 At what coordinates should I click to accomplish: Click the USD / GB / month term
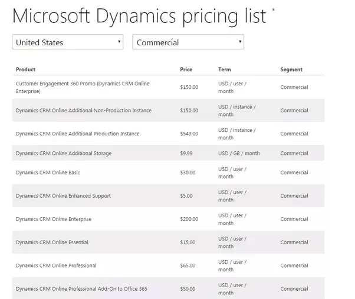tap(239, 154)
